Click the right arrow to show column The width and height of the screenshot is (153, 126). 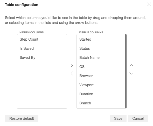click(72, 65)
